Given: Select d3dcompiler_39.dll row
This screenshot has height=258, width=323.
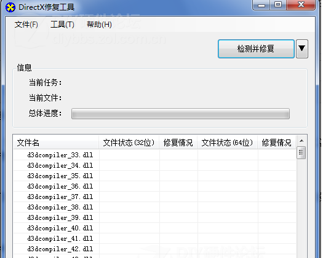Looking at the screenshot, I should coord(154,217).
